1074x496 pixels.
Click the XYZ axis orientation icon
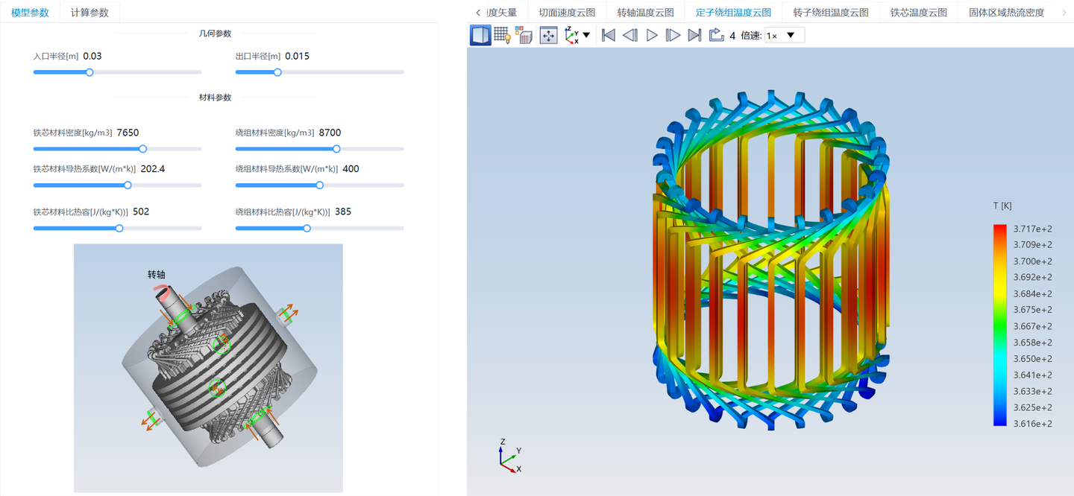tap(571, 35)
